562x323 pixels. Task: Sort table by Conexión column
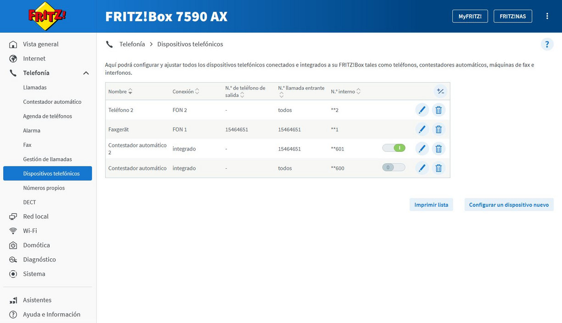(186, 91)
